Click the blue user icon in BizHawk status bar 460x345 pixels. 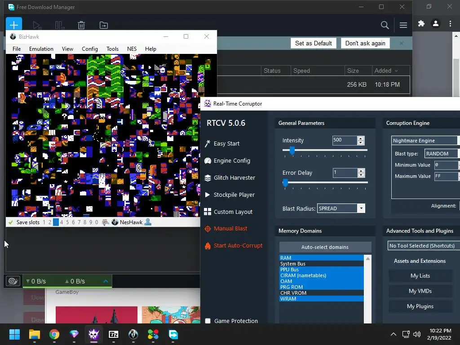point(148,222)
